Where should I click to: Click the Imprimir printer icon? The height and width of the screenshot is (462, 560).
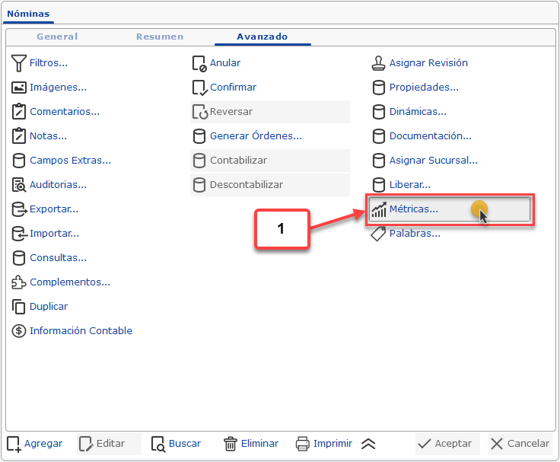tap(303, 444)
